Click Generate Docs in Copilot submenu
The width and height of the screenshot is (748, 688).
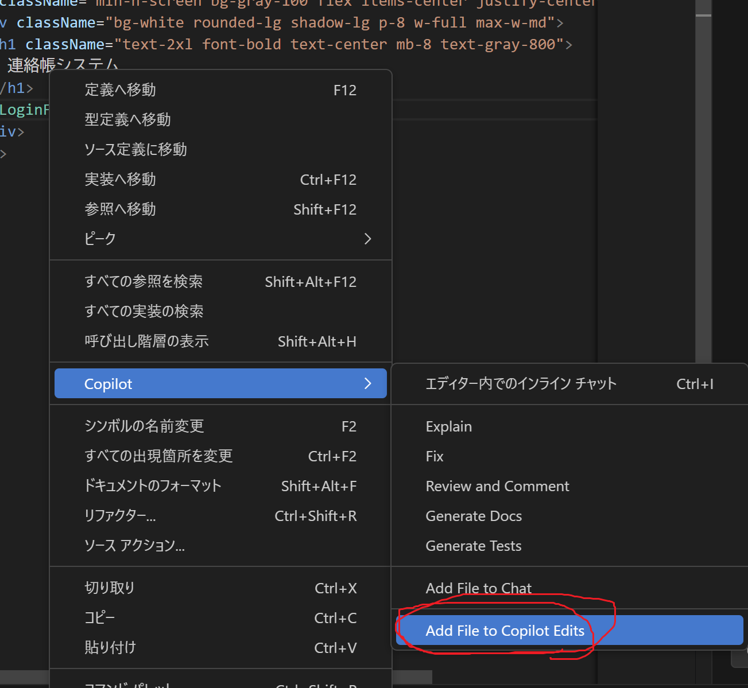pyautogui.click(x=569, y=516)
